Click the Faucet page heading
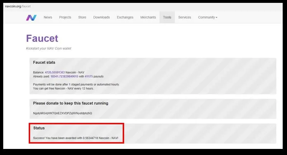287x155 pixels. coord(42,38)
